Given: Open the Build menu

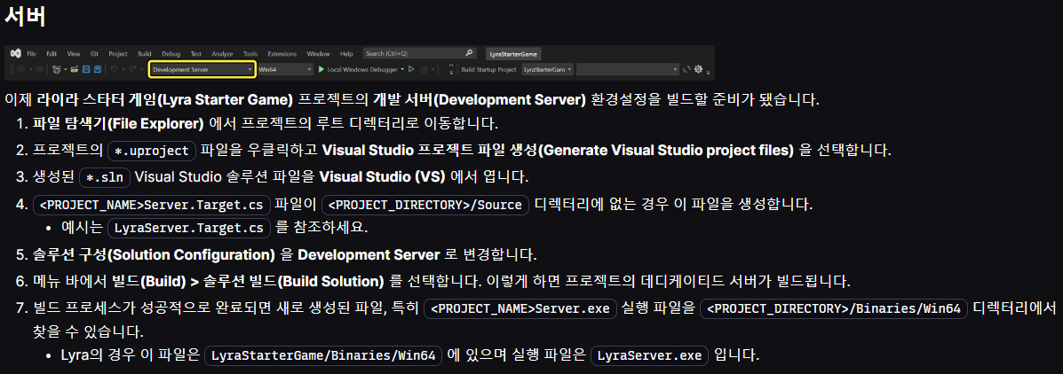Looking at the screenshot, I should pyautogui.click(x=145, y=53).
